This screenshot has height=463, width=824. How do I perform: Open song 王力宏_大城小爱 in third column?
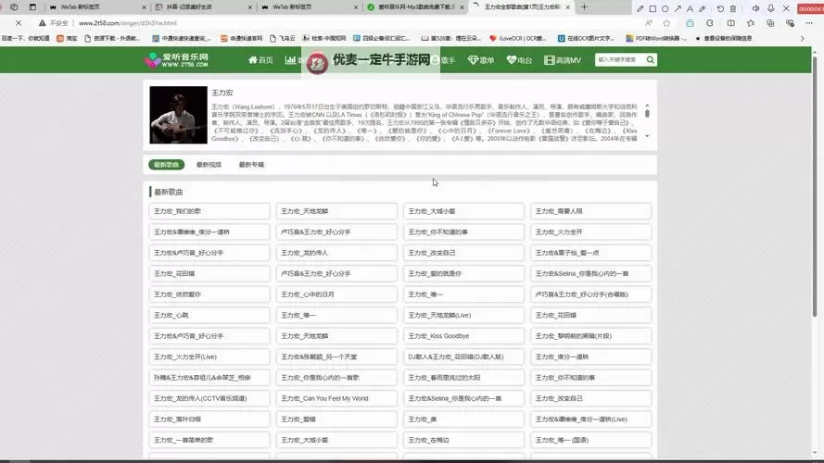click(463, 211)
